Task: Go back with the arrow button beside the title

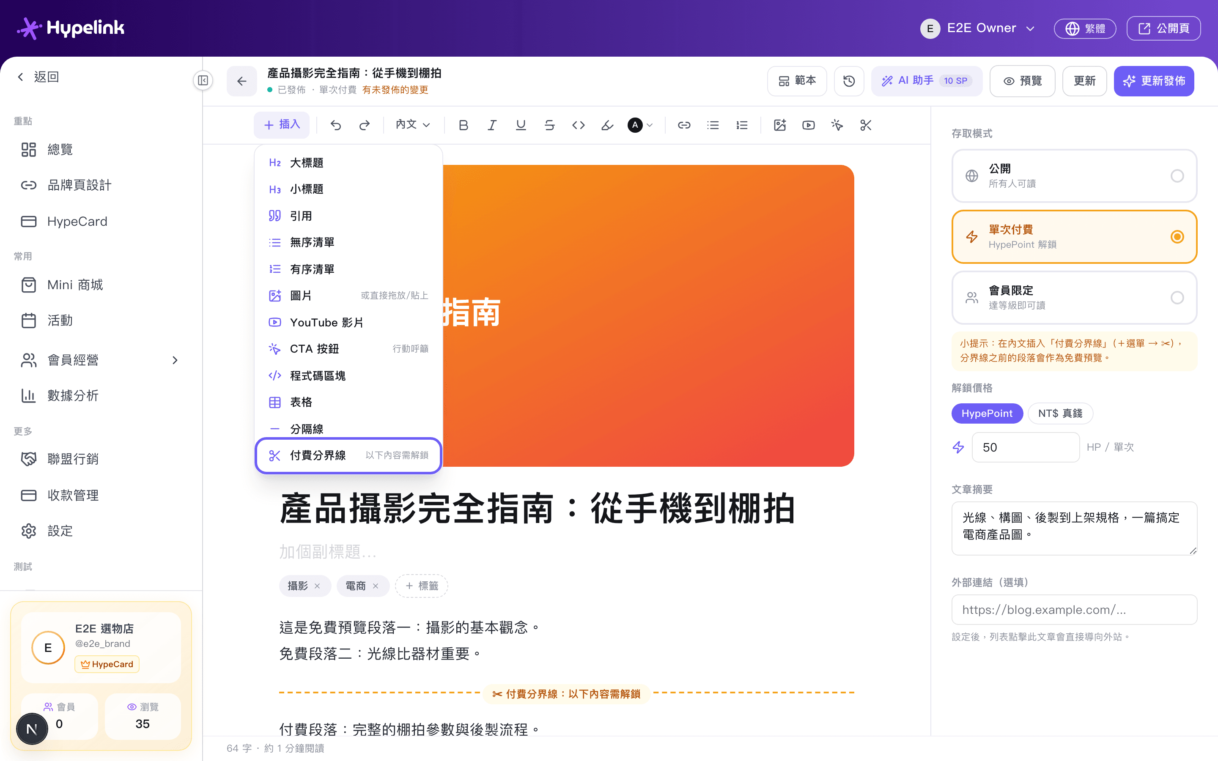Action: (x=241, y=80)
